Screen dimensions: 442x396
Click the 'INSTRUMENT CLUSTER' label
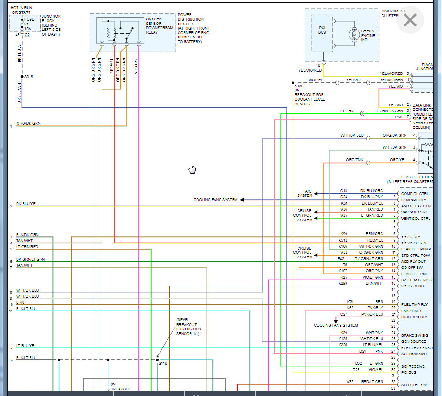click(393, 13)
